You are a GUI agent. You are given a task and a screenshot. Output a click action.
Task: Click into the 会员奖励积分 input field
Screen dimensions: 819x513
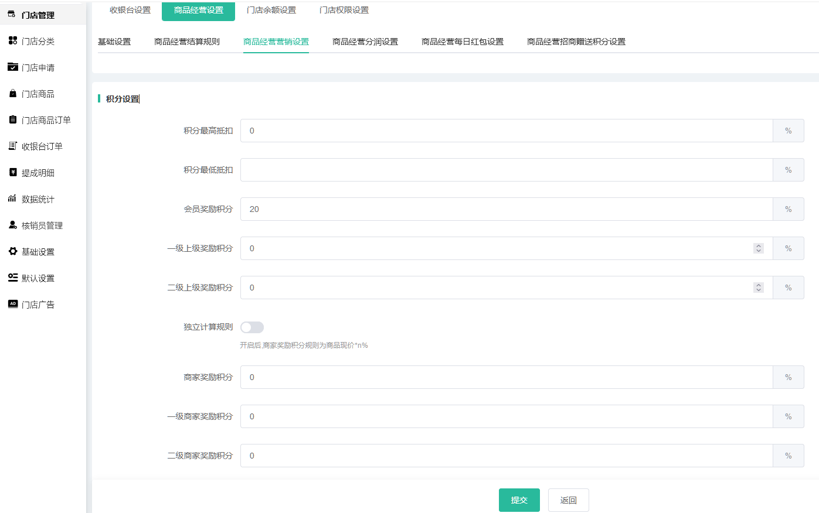[x=507, y=209]
